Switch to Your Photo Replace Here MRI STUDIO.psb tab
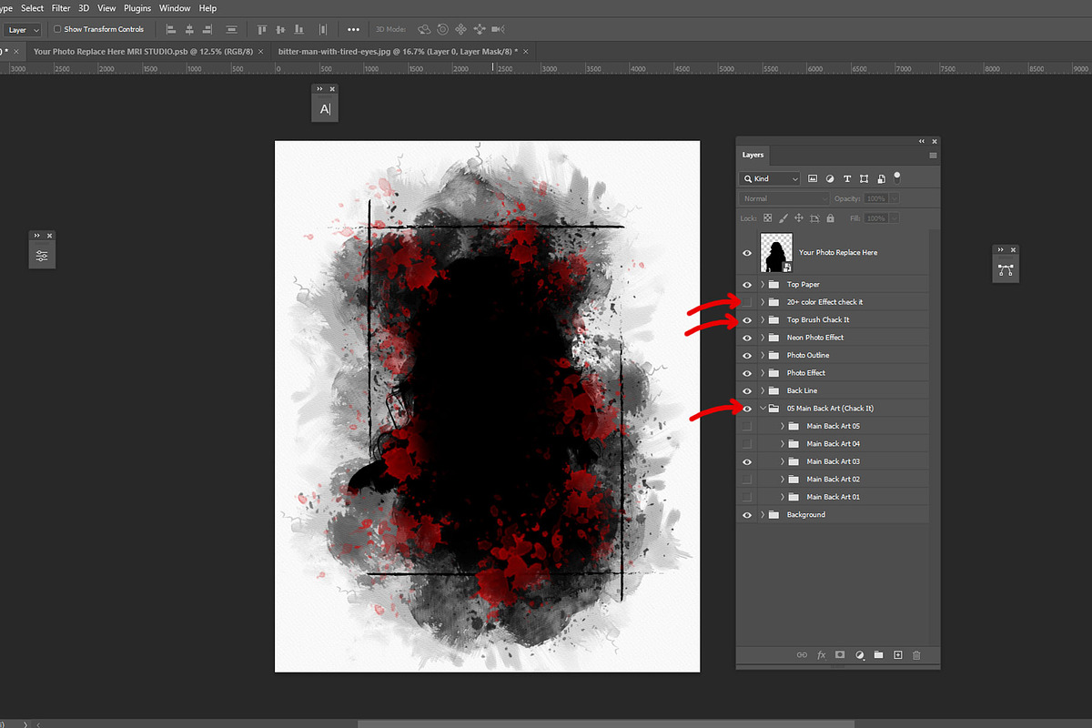1092x728 pixels. pyautogui.click(x=143, y=52)
